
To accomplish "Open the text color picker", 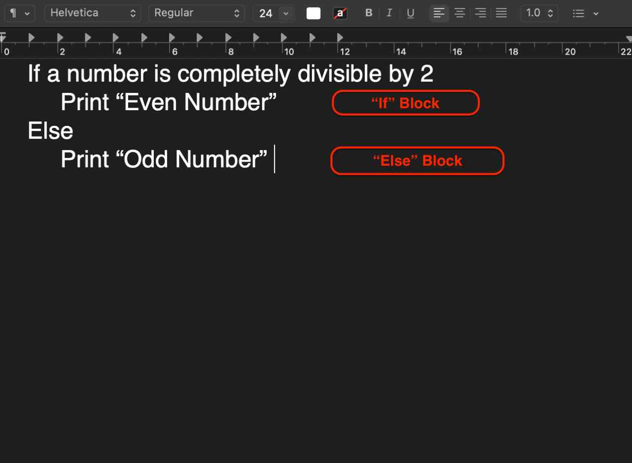I will coord(313,13).
